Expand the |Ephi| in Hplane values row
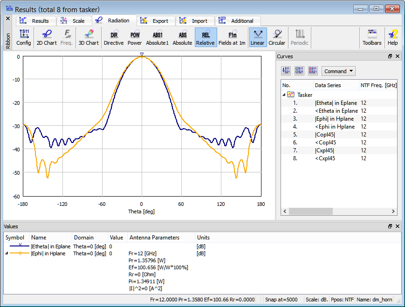Screen dimensions: 405x307 pyautogui.click(x=7, y=254)
